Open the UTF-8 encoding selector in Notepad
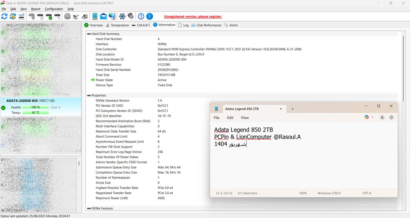410x218 pixels. 367,193
